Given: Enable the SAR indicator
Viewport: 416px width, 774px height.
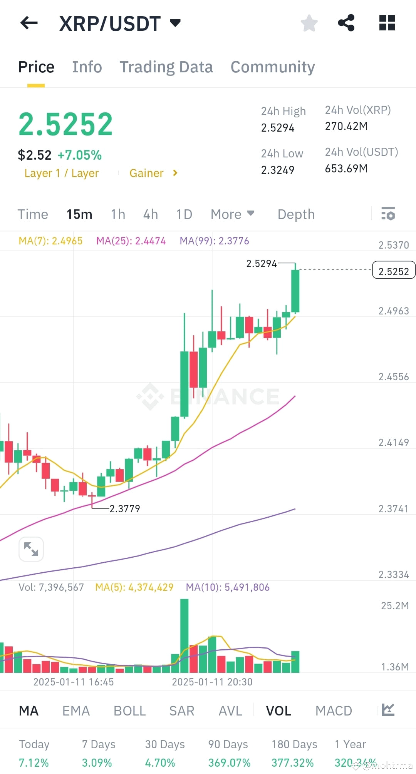Looking at the screenshot, I should tap(181, 710).
